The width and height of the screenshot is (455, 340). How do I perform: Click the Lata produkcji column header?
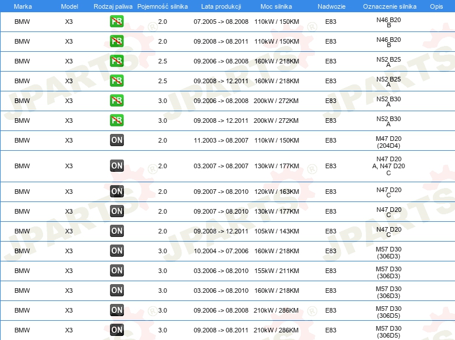tap(221, 6)
